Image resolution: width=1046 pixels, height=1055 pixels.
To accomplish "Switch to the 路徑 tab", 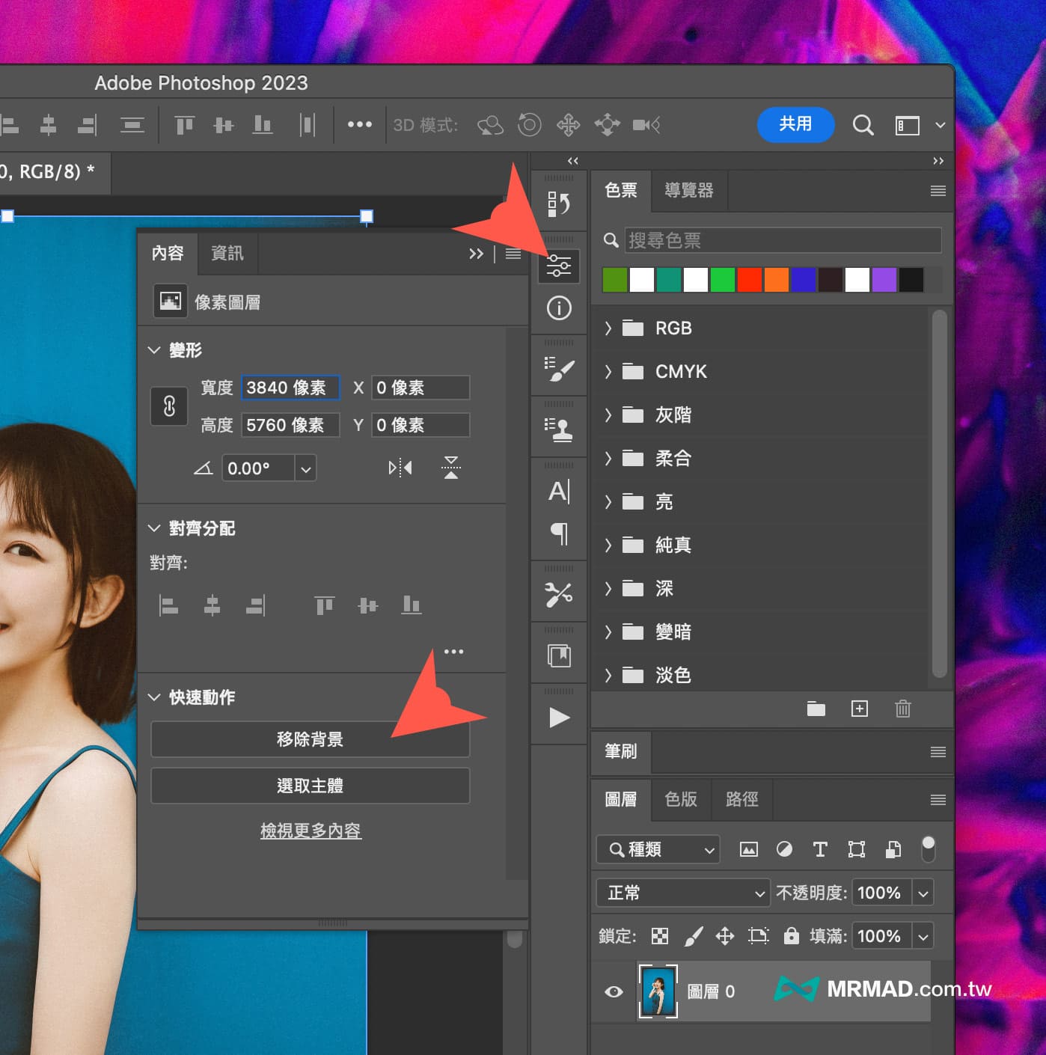I will (742, 799).
